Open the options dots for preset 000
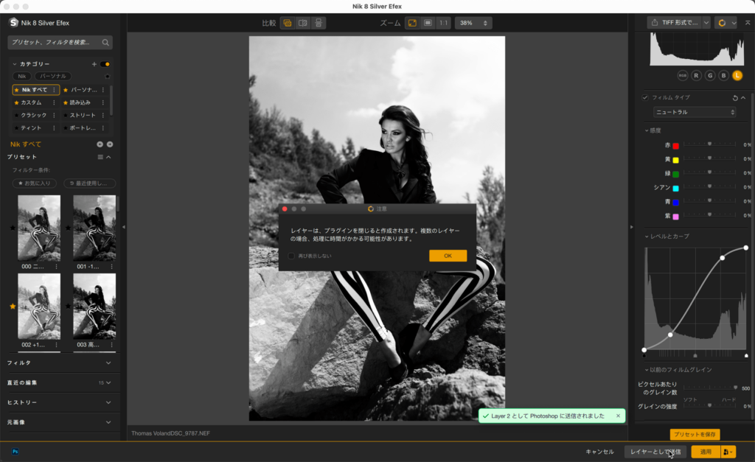This screenshot has width=755, height=462. click(x=56, y=267)
